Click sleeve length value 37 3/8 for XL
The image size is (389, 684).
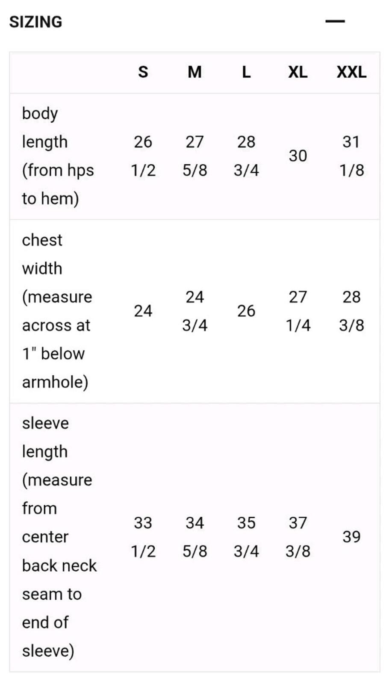298,537
